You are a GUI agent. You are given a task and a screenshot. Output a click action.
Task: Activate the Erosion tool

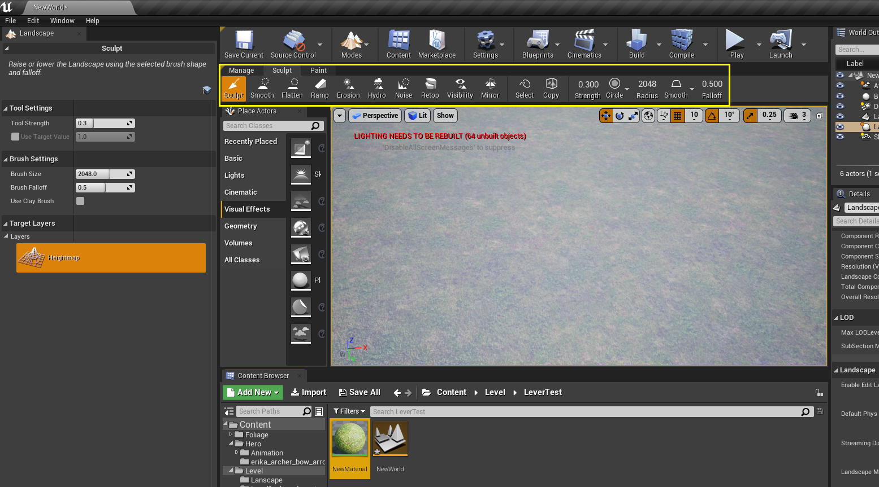point(348,89)
